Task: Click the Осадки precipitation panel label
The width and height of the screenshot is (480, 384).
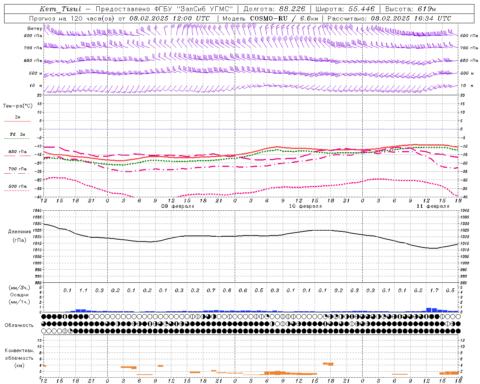Action: [20, 295]
